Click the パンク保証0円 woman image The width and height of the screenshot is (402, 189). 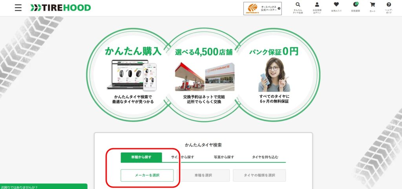point(274,75)
